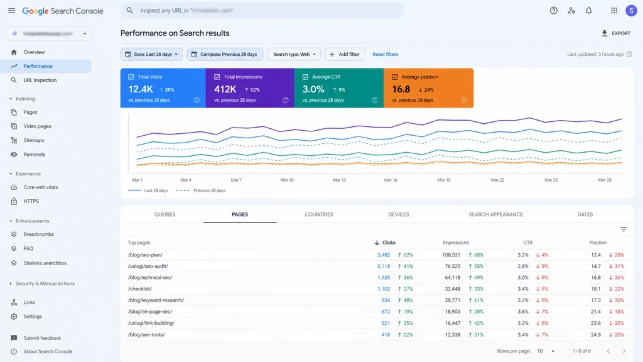The width and height of the screenshot is (643, 362).
Task: Switch to the Queries tab
Action: (165, 215)
